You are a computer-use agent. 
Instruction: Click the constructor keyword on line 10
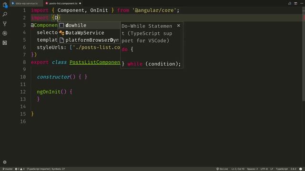coord(53,77)
